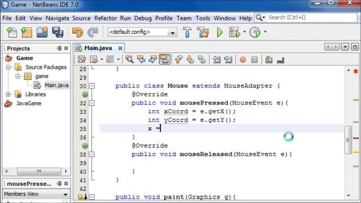Minimize the Projects panel

(x=59, y=48)
